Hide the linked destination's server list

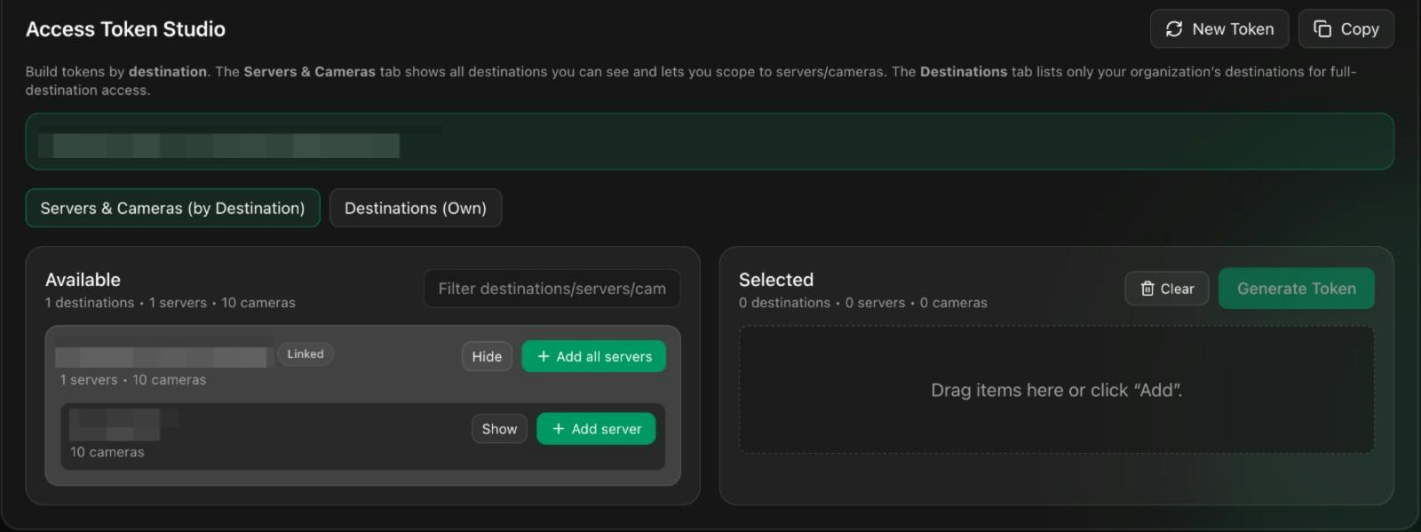[487, 356]
